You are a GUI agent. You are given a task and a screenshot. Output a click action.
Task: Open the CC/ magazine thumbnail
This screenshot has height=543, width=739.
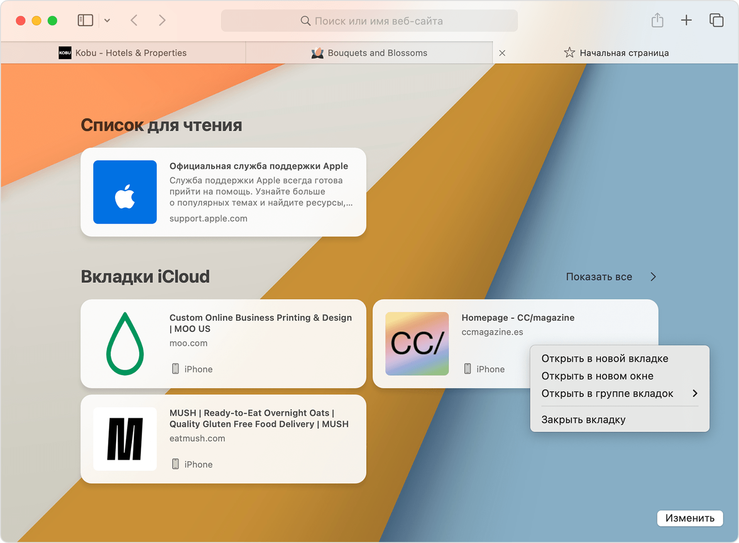tap(417, 344)
